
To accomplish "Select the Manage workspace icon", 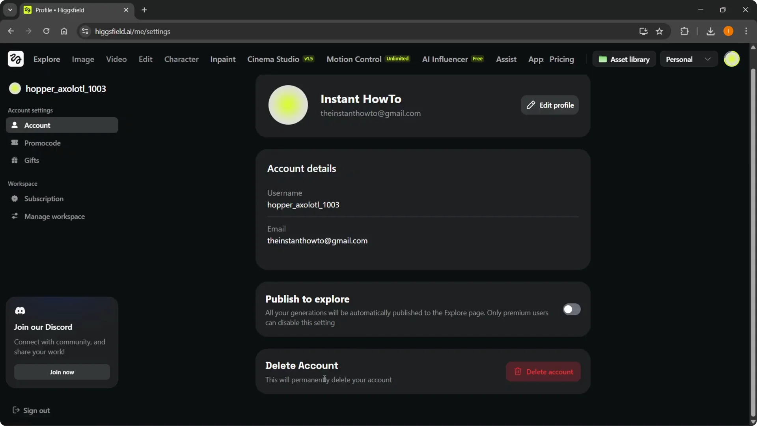I will [x=15, y=216].
